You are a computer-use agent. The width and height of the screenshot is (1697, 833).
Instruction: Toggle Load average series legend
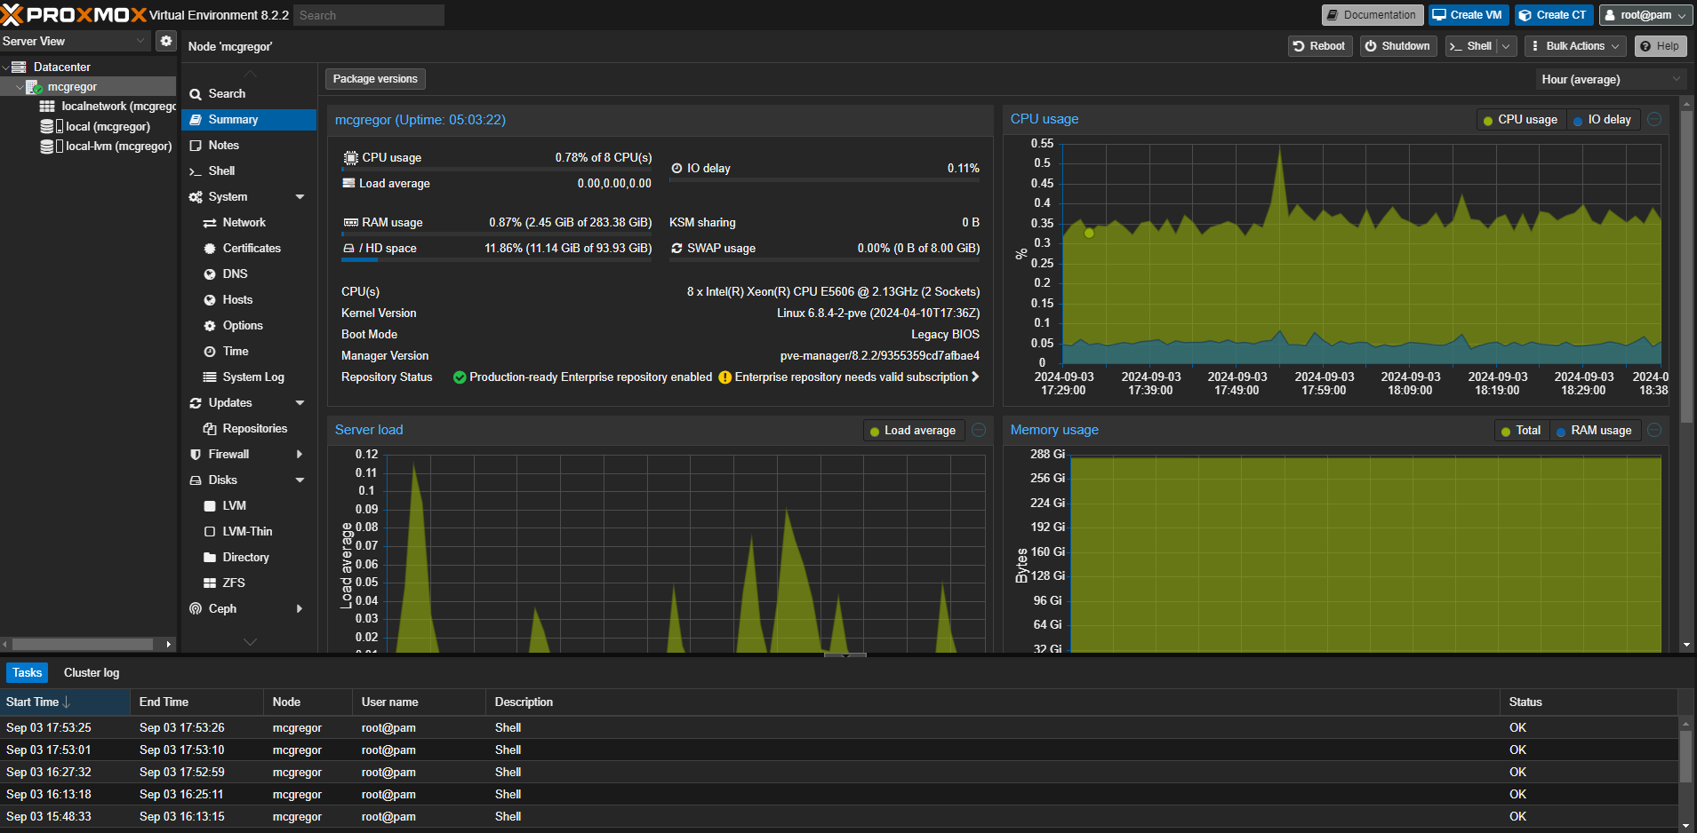click(x=912, y=431)
